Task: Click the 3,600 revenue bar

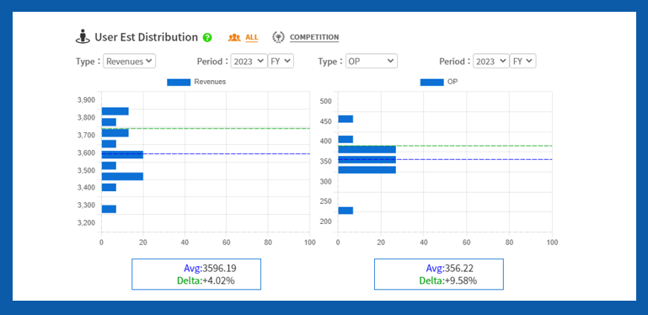Action: [122, 155]
